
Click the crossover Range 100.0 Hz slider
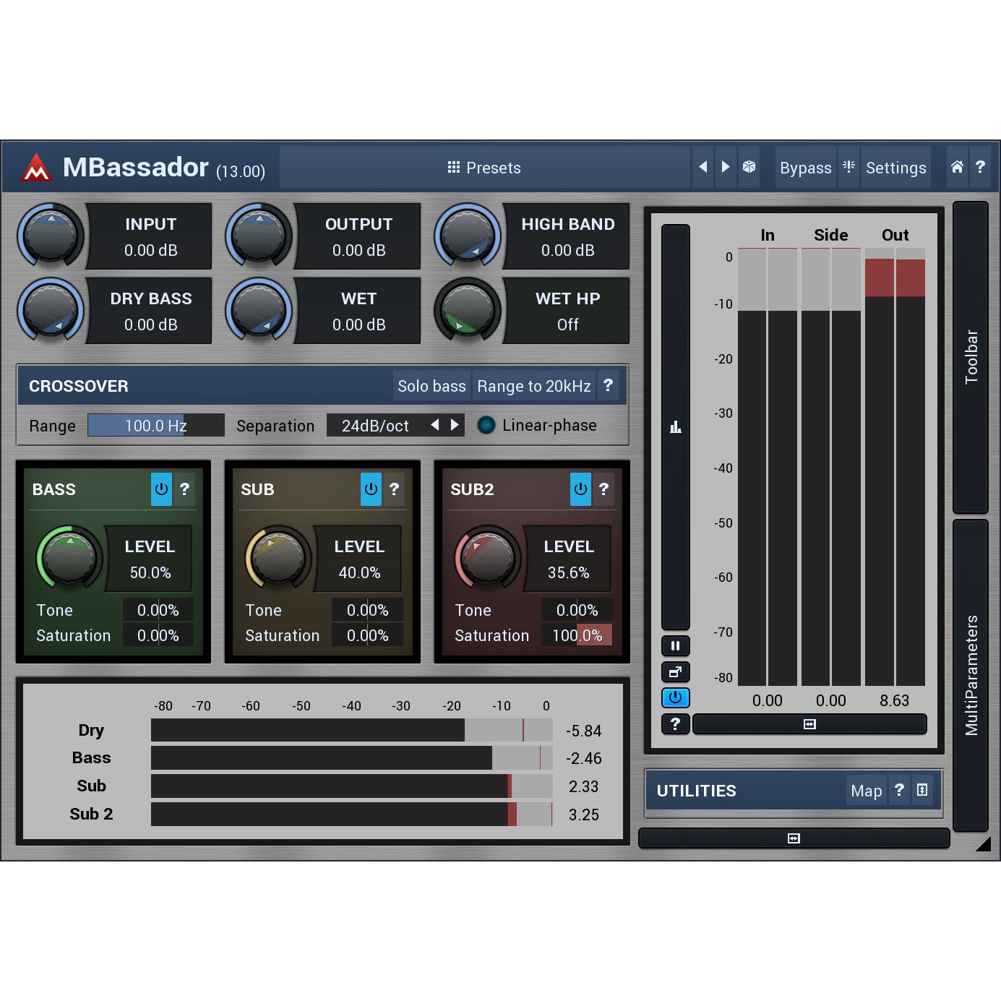point(155,426)
